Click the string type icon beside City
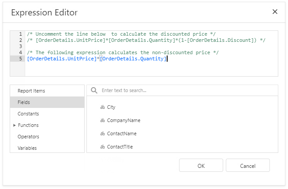Viewport: 288px width, 189px height. [102, 107]
